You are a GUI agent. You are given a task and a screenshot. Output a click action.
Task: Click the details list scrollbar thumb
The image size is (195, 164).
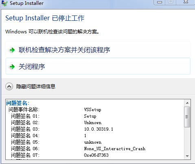pyautogui.click(x=187, y=117)
